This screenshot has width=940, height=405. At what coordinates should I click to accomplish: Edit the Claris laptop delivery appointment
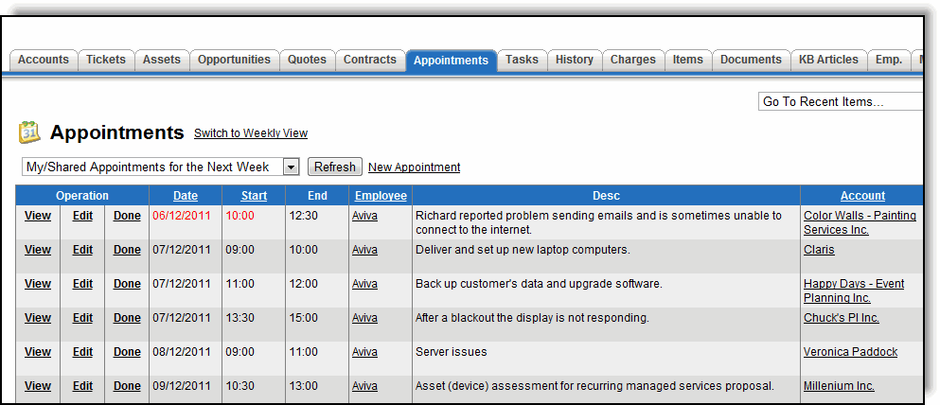click(82, 250)
